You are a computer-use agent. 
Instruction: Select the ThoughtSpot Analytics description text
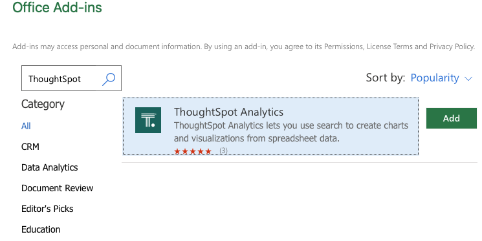coord(291,132)
